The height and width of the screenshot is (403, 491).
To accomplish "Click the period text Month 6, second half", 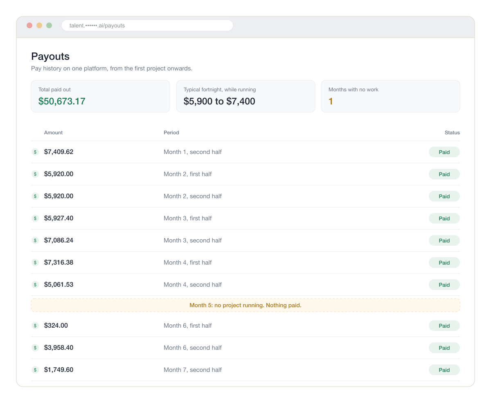I will tap(193, 348).
